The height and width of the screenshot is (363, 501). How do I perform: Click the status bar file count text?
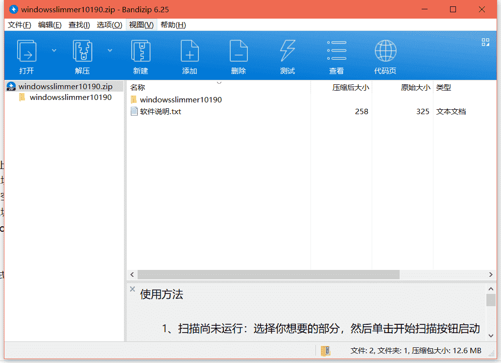pos(415,351)
